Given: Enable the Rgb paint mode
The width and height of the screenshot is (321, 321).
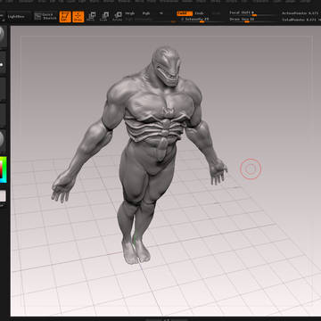Looking at the screenshot, I should pyautogui.click(x=146, y=13).
